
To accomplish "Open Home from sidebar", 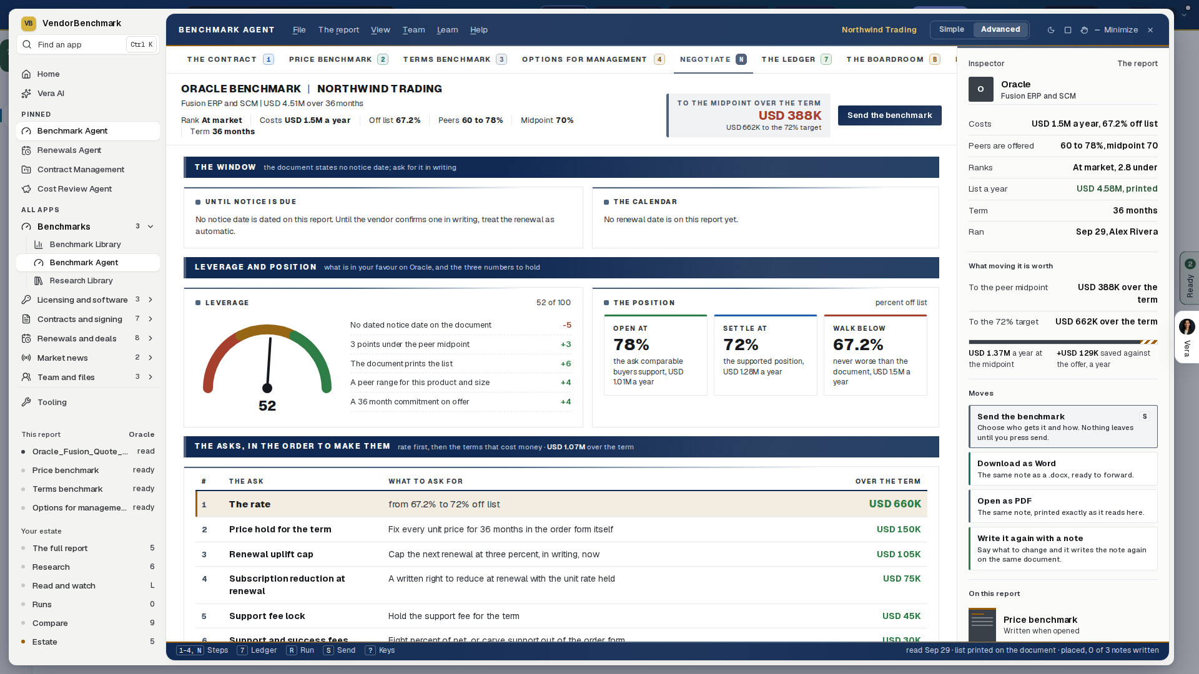I will [87, 74].
